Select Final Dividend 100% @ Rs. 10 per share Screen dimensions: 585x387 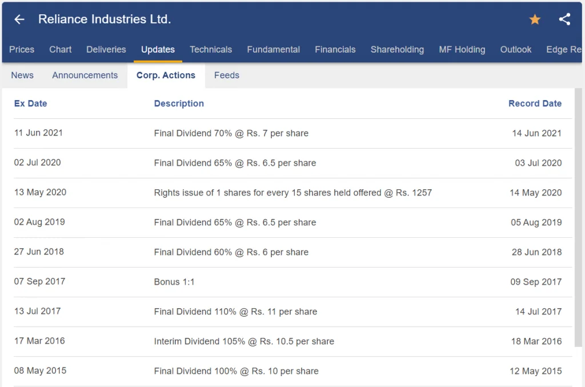point(236,372)
